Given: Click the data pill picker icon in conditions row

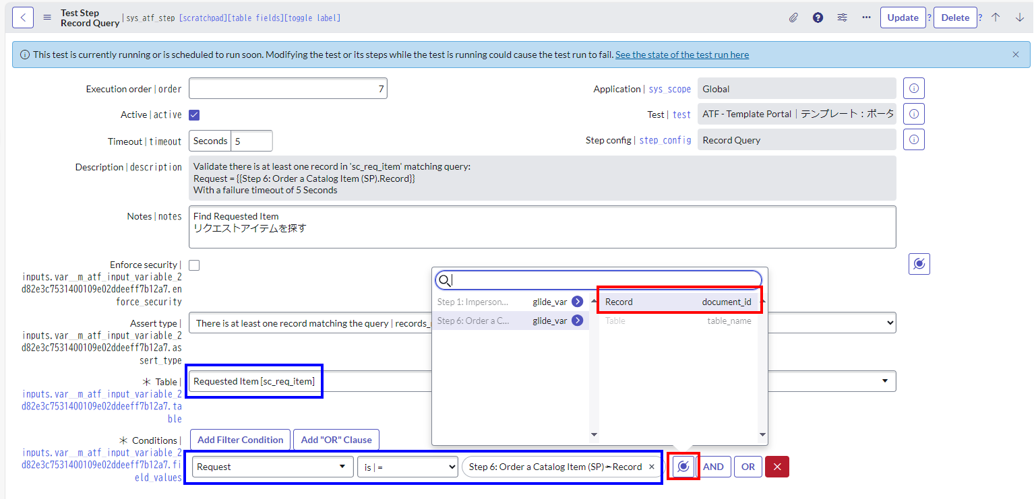Looking at the screenshot, I should [683, 466].
